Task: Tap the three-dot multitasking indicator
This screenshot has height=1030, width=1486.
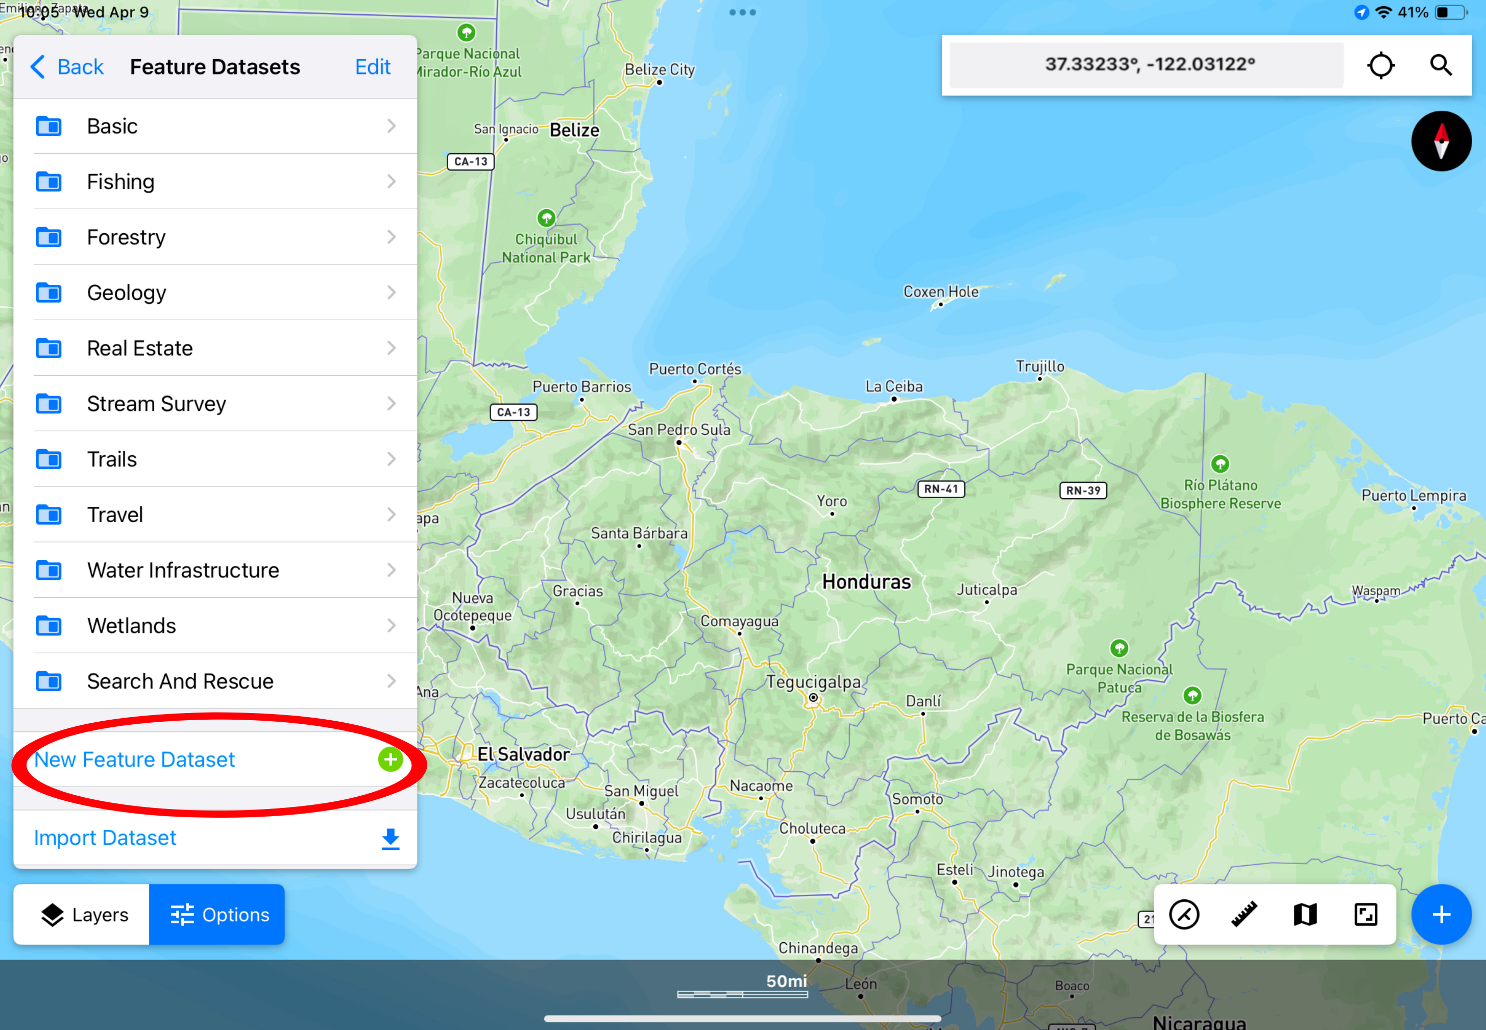Action: click(742, 12)
